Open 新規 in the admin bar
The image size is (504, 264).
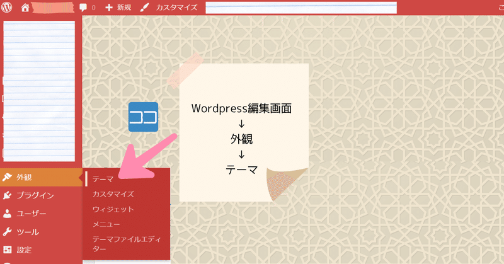[124, 8]
